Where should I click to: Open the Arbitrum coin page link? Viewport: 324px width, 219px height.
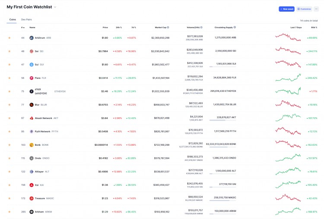click(40, 38)
